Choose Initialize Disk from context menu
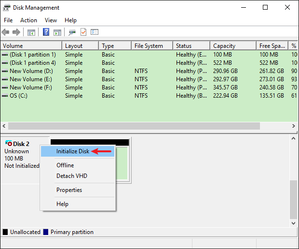299x249 pixels. click(x=78, y=151)
